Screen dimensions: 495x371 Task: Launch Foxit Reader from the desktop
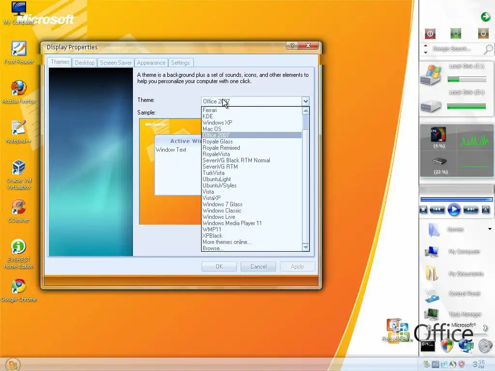tap(18, 49)
